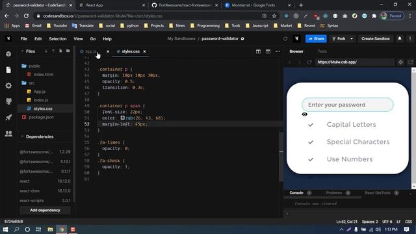Open the Fork dropdown arrow
This screenshot has height=234, width=416.
point(352,39)
